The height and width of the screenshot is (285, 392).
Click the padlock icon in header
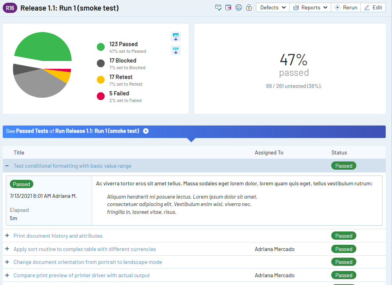click(249, 8)
